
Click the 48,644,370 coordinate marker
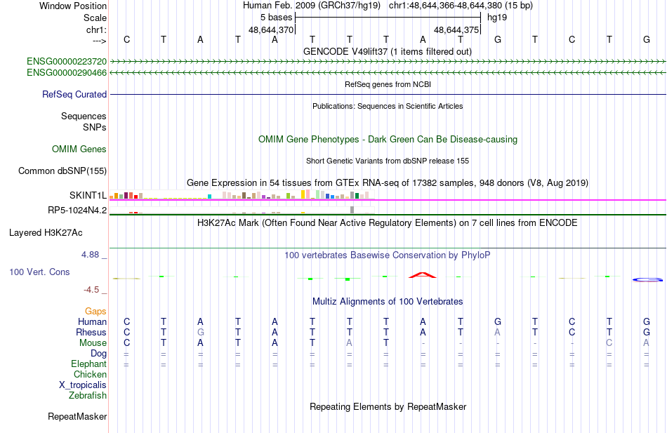271,29
